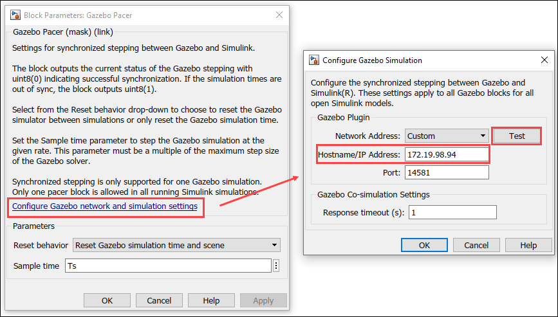558x317 pixels.
Task: Click the Test button for network connection
Action: pos(517,136)
